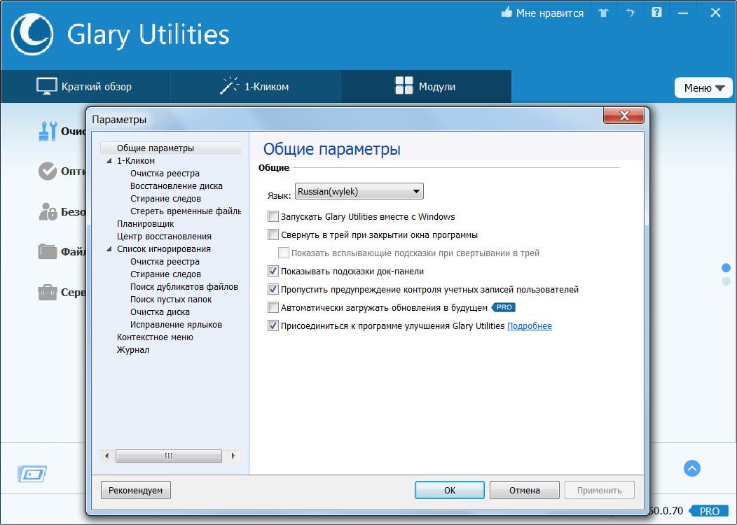Open Стереть временные файлы settings

186,211
